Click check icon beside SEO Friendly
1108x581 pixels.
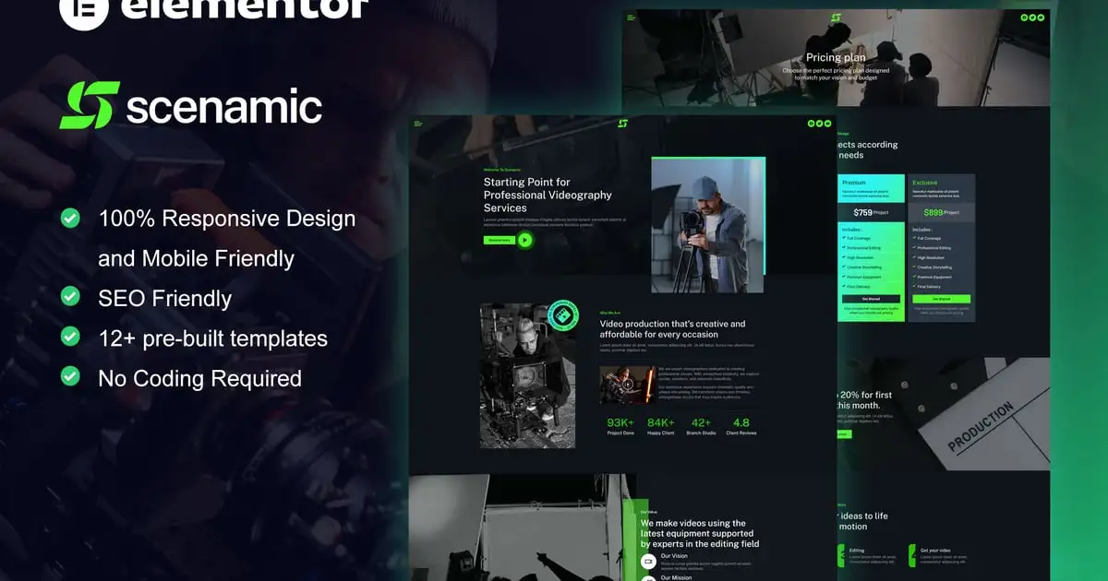[x=69, y=296]
